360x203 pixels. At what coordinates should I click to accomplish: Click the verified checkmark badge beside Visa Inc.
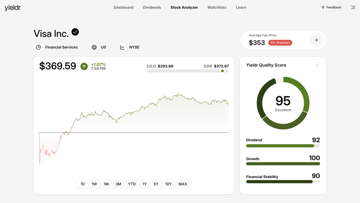pyautogui.click(x=75, y=32)
